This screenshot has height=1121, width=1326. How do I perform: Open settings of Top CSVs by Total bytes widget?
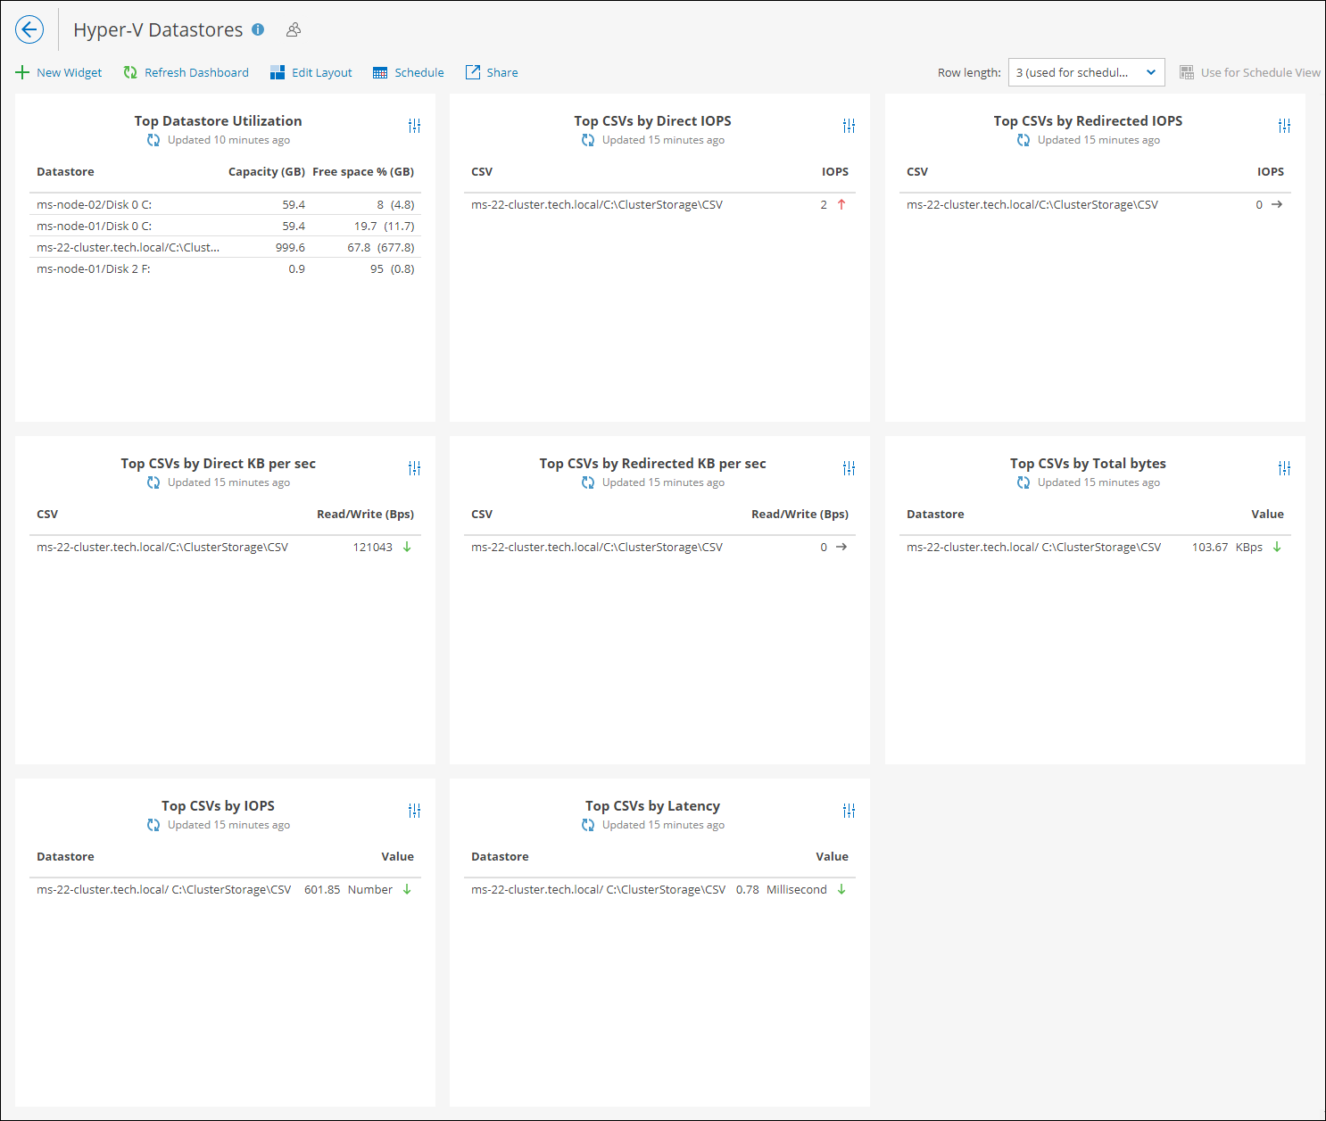pyautogui.click(x=1284, y=468)
